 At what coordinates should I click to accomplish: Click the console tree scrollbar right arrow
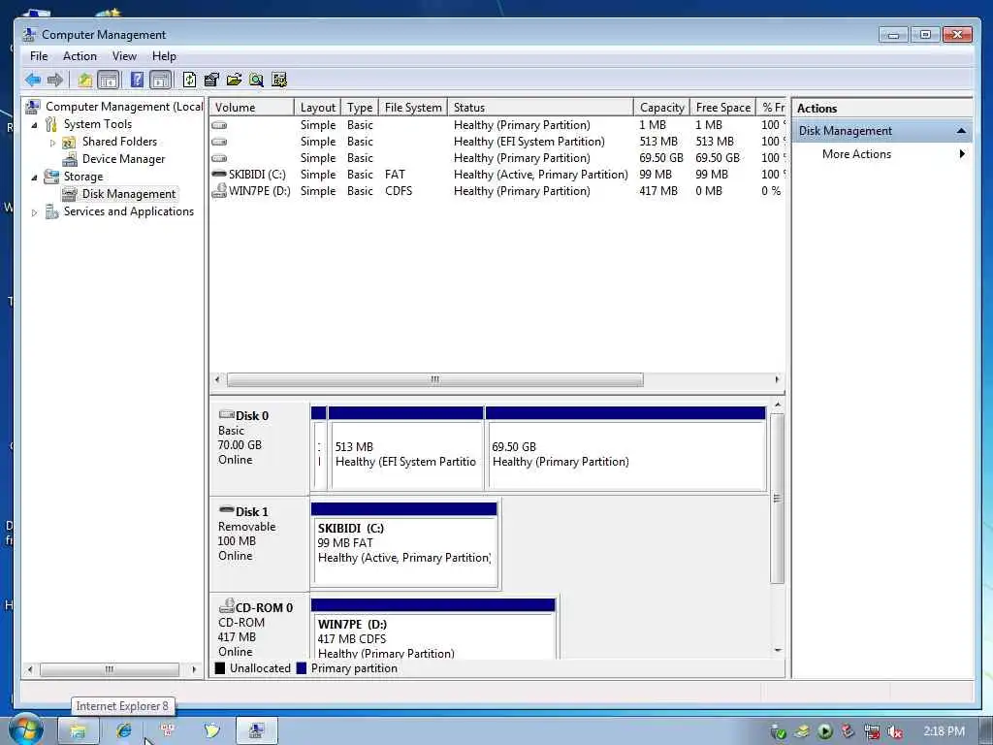[194, 669]
